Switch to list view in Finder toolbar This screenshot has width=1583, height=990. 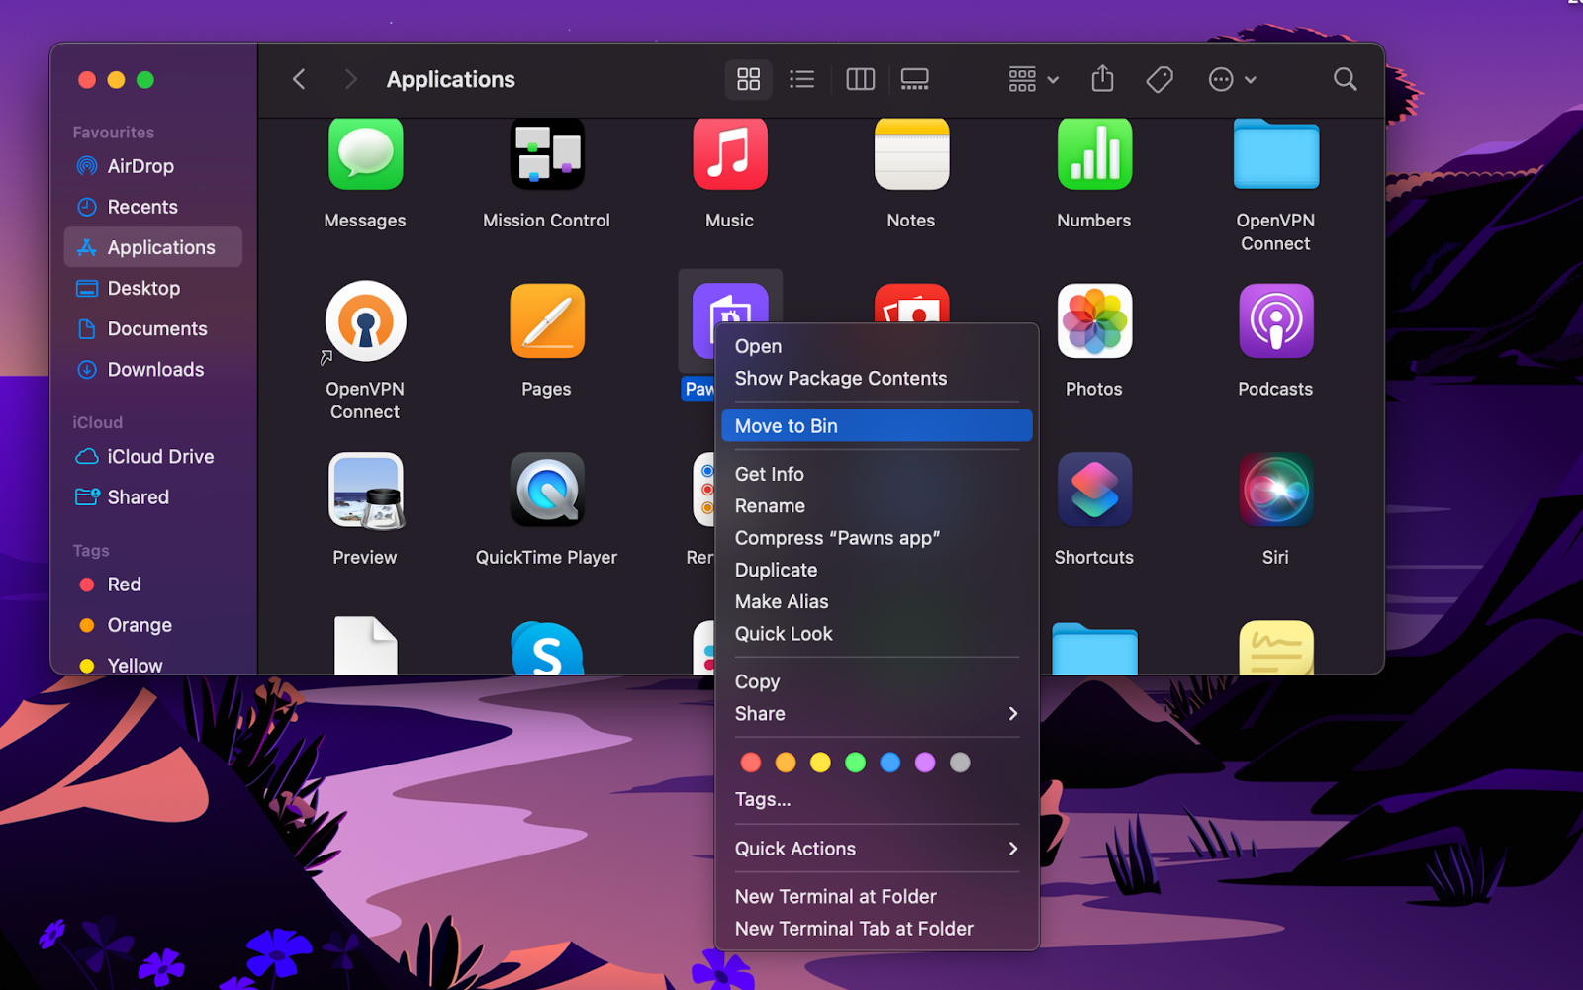pyautogui.click(x=802, y=79)
